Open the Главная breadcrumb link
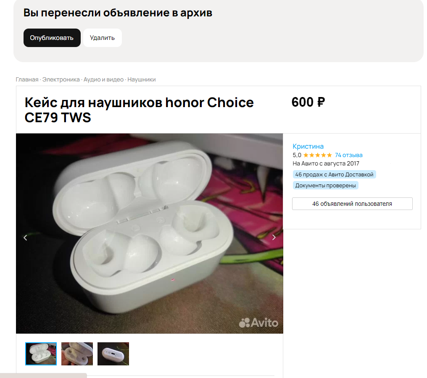427x378 pixels. click(x=27, y=79)
